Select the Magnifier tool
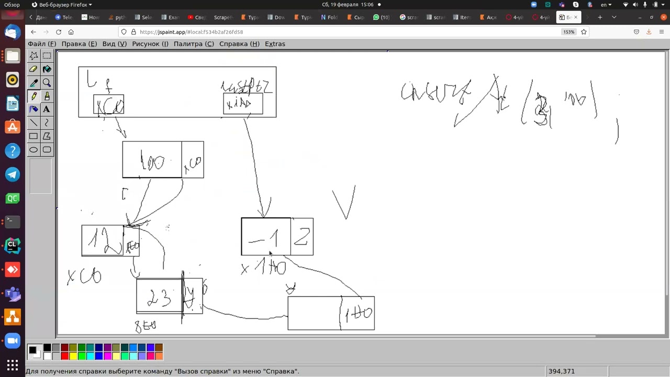The height and width of the screenshot is (377, 670). coord(47,83)
